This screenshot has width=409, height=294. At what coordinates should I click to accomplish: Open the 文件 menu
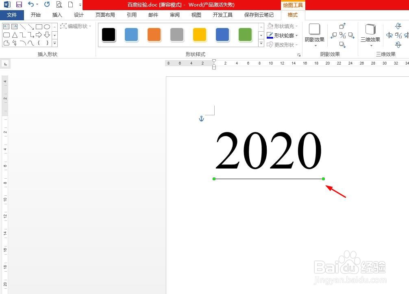12,15
